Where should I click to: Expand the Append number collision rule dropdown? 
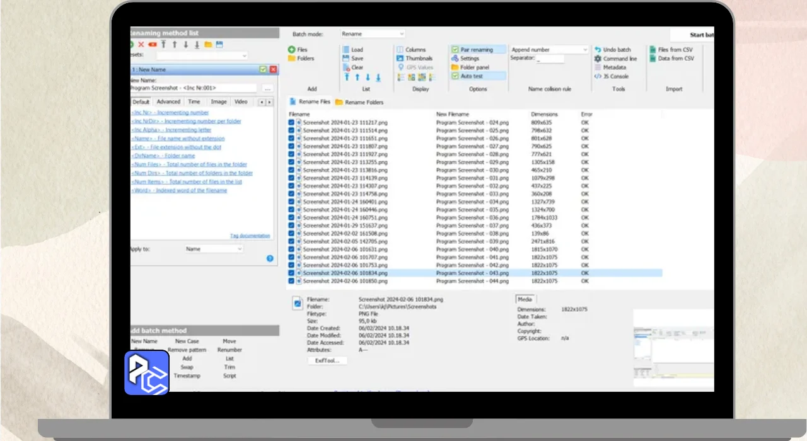click(549, 50)
